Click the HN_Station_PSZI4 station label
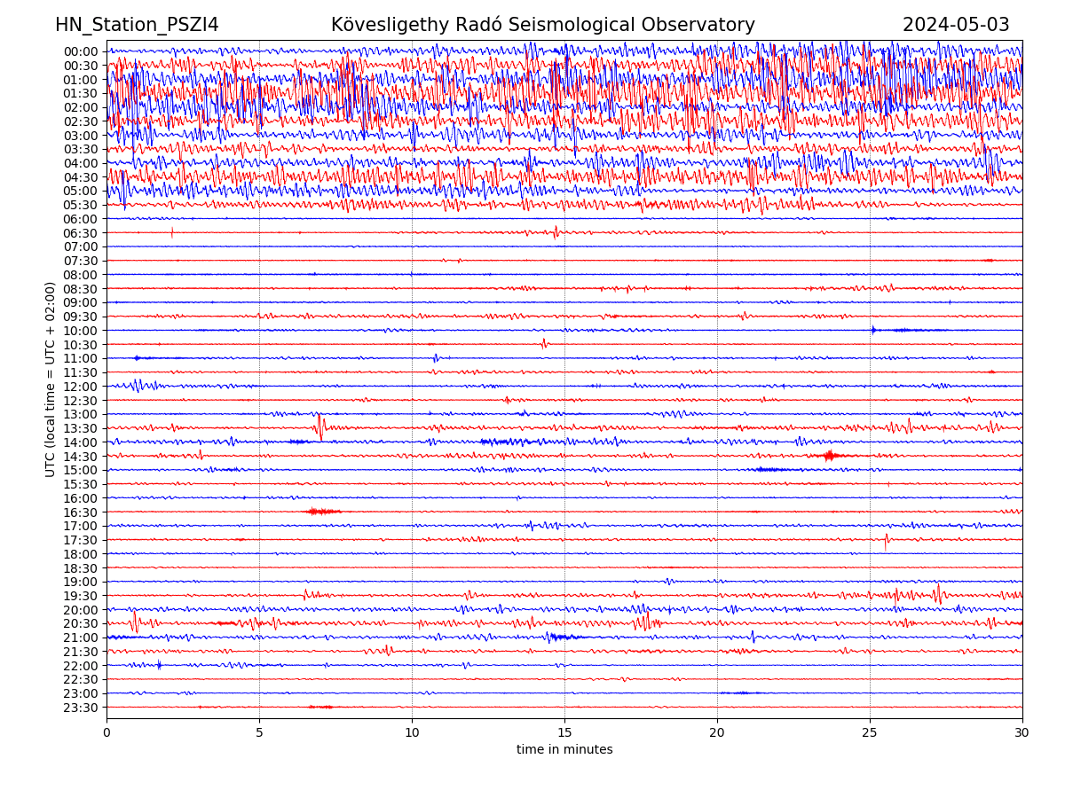Viewport: 1065px width, 798px height. (x=137, y=26)
